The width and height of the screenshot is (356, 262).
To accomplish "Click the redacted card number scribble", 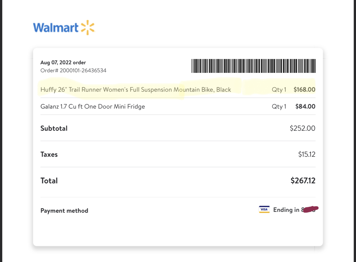I will coord(311,209).
